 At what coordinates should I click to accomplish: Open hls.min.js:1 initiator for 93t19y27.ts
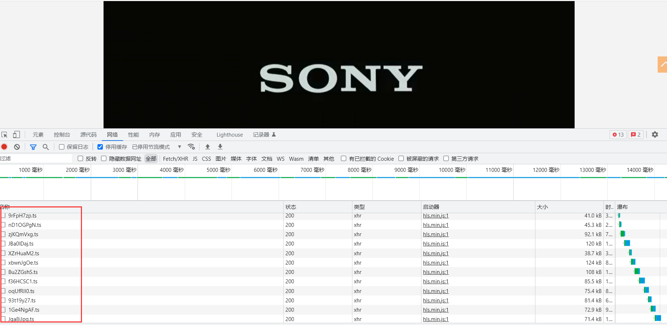436,301
